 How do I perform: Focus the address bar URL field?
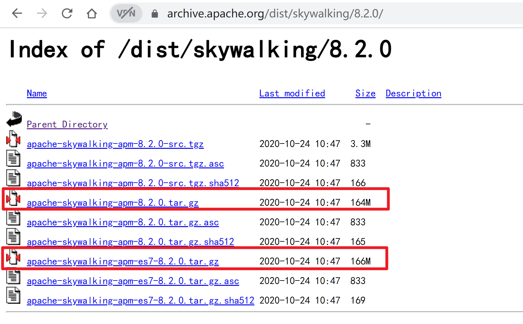275,13
